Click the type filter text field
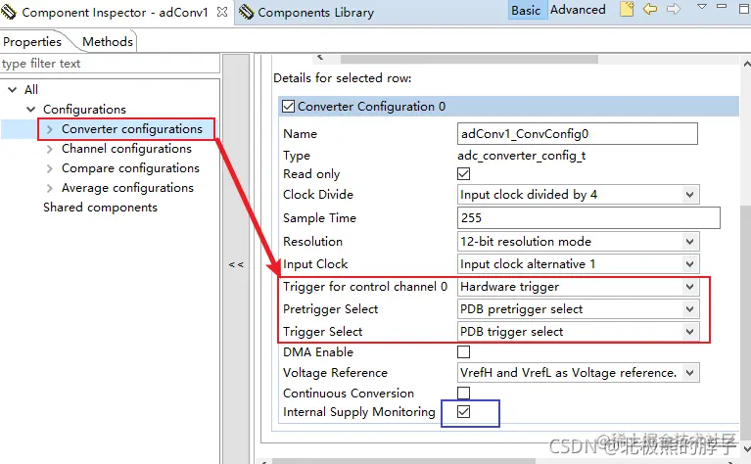The height and width of the screenshot is (464, 751). 110,64
